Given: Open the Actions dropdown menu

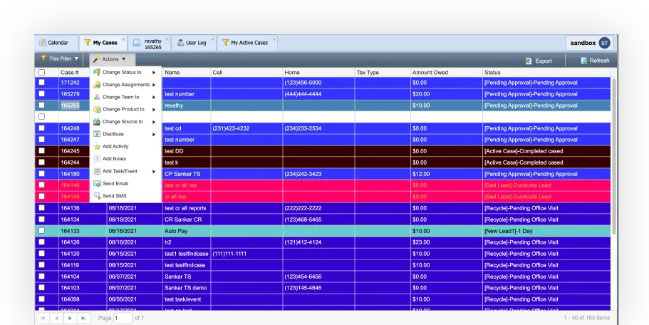Looking at the screenshot, I should 110,59.
